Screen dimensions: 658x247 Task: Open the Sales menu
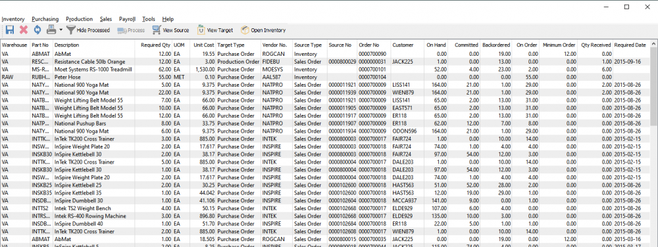point(106,19)
